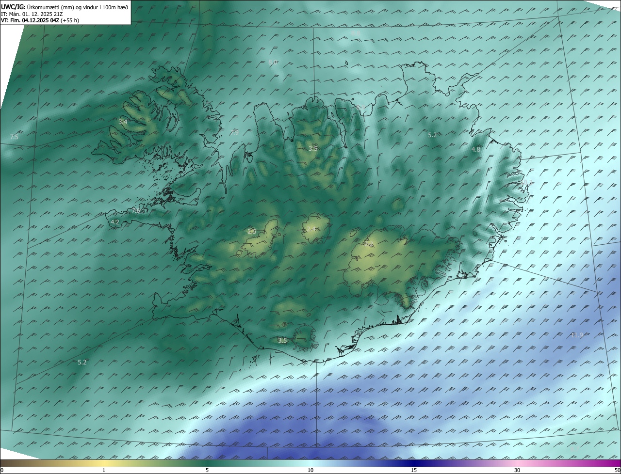Click the 4.8 value near the east coast

pyautogui.click(x=476, y=150)
